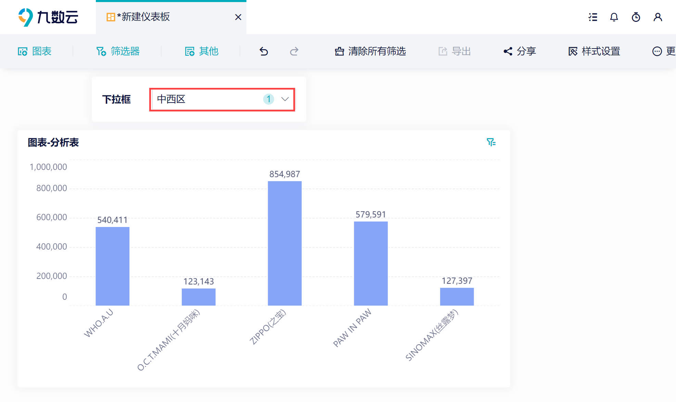
Task: Expand the 中西区 dropdown filter
Action: click(222, 99)
